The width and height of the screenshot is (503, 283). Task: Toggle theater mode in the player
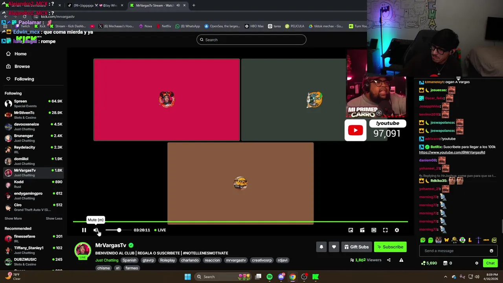pos(374,230)
